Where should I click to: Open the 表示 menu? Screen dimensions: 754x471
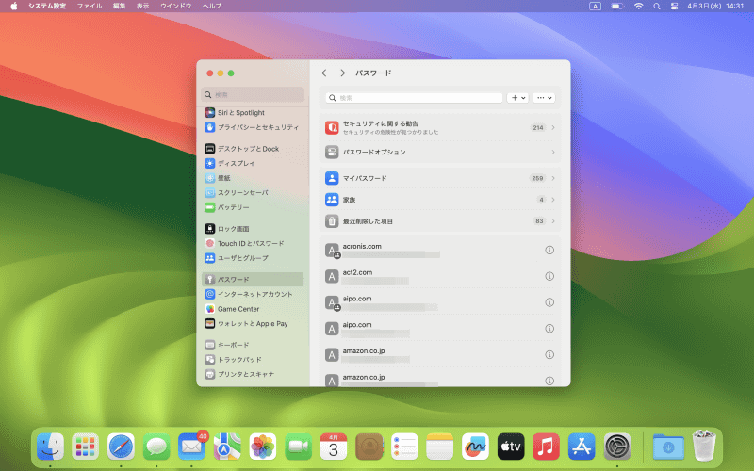[143, 7]
